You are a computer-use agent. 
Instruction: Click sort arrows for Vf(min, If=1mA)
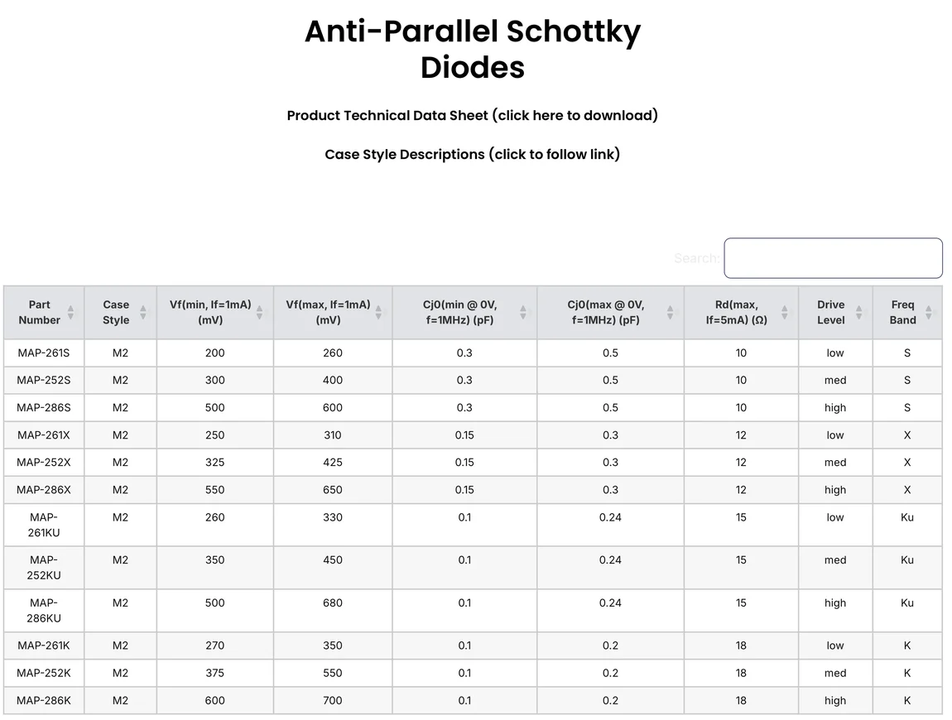(x=259, y=312)
